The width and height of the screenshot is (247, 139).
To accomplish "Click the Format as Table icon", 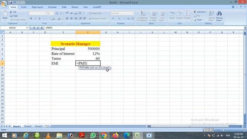I will click(x=153, y=14).
